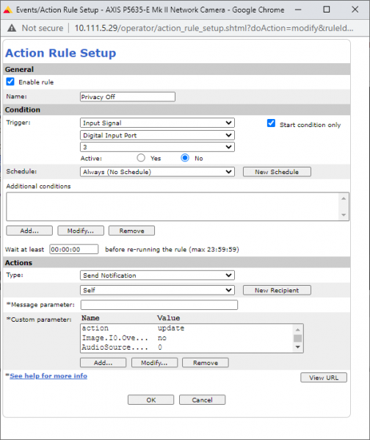
Task: Toggle Start condition only checkbox
Action: (271, 123)
